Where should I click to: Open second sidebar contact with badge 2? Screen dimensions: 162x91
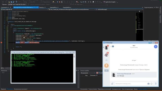tap(106, 54)
